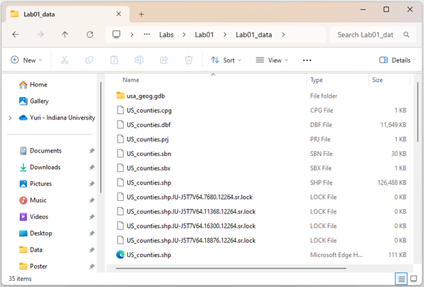Click the Delete trash icon
Viewport: 424px width, 287px height.
(188, 60)
